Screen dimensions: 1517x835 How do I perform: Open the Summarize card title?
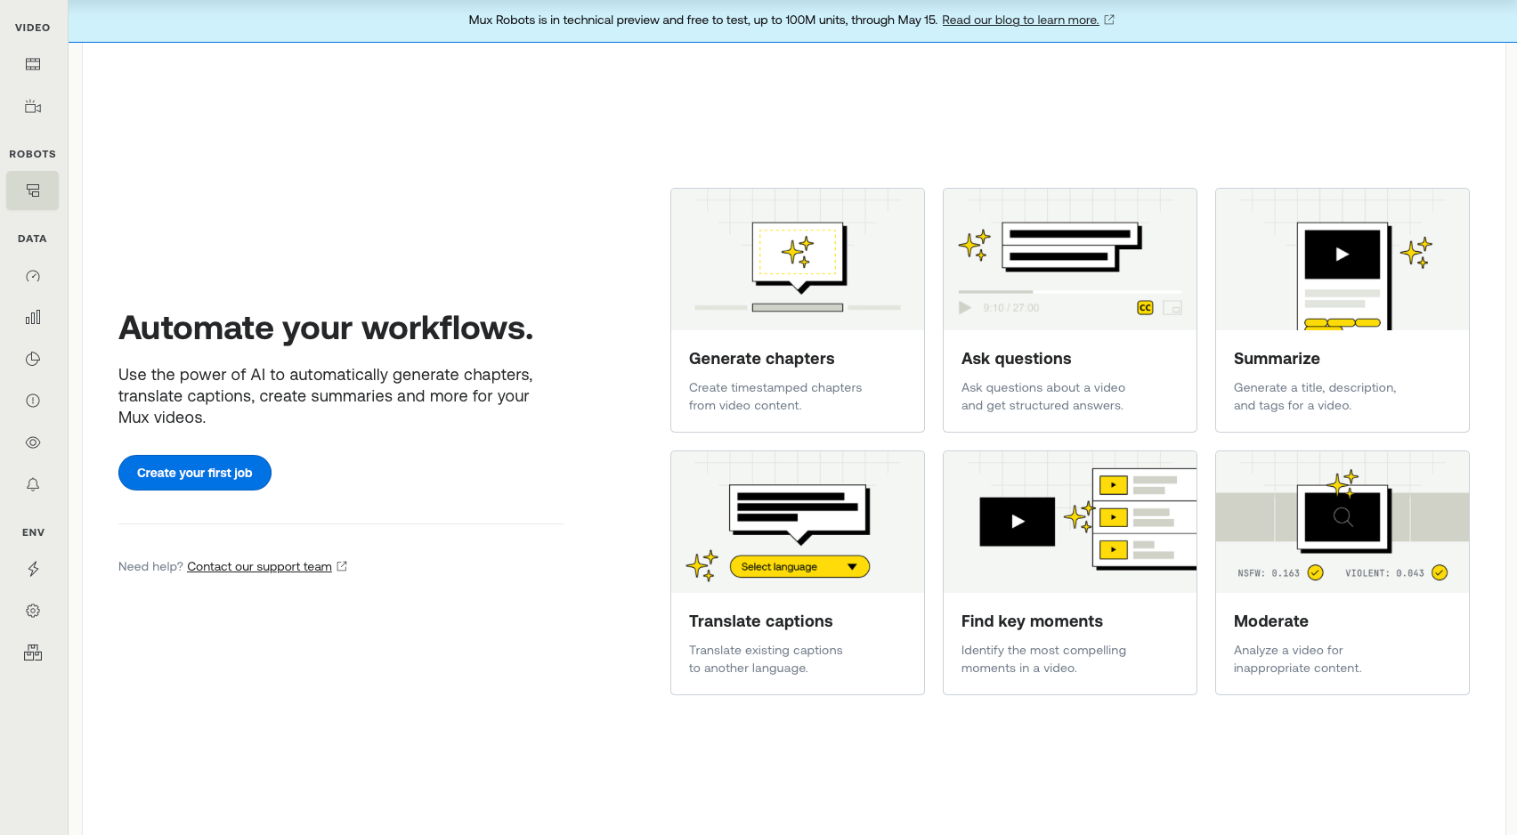(x=1277, y=359)
